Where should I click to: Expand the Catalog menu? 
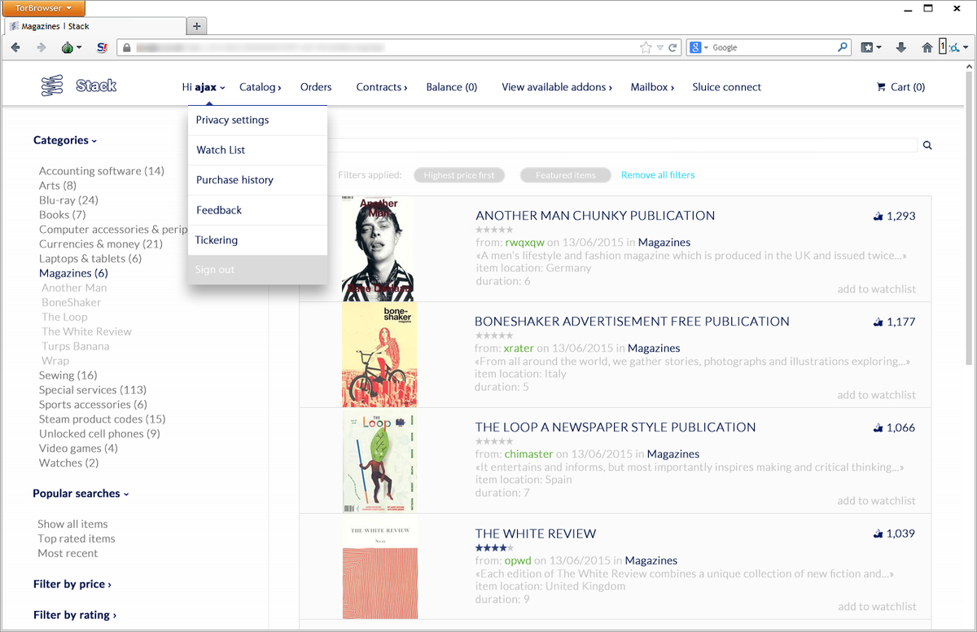point(260,87)
